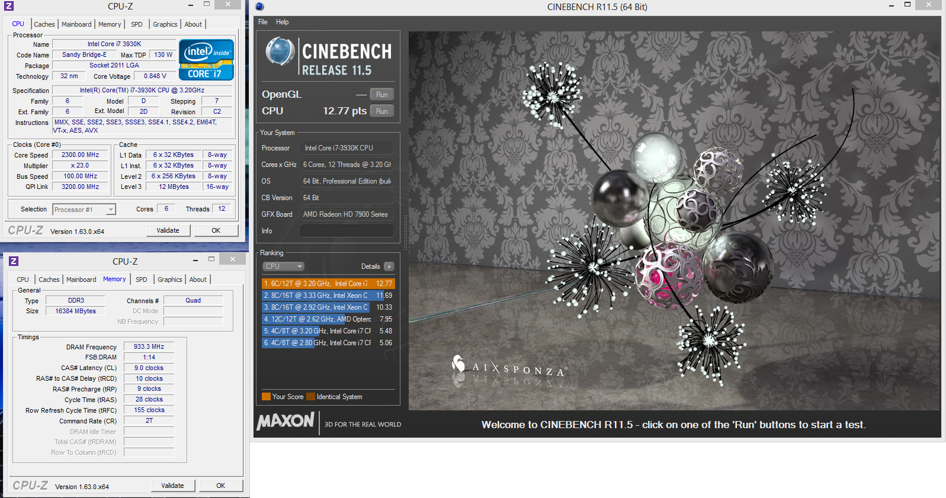Click the Command Rate value 2T
The image size is (946, 498).
click(x=149, y=421)
